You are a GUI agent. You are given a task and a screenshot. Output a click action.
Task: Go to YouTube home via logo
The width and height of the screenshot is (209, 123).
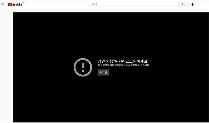point(15,4)
